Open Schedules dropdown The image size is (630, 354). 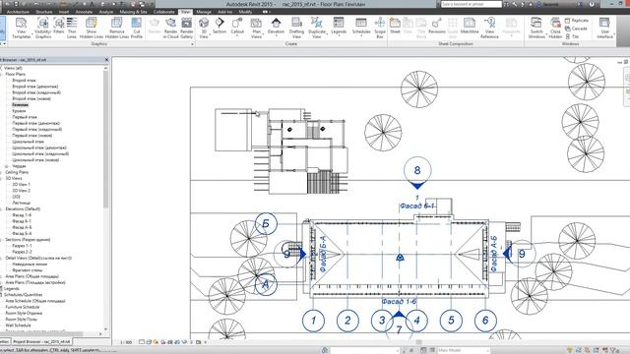[x=361, y=27]
